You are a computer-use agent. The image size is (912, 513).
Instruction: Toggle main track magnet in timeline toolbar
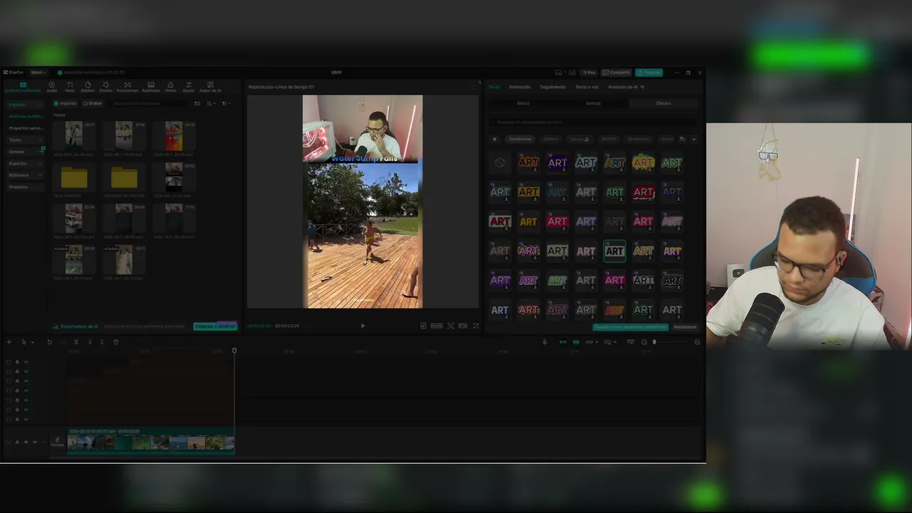562,342
